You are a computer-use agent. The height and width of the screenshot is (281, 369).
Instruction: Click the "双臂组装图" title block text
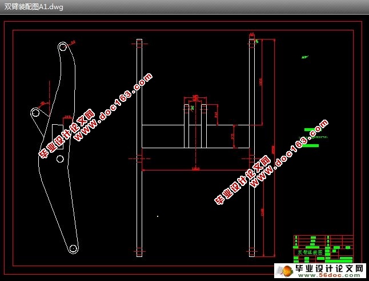click(310, 252)
